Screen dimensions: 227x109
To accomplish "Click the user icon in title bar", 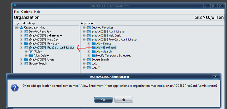I will tap(15, 6).
